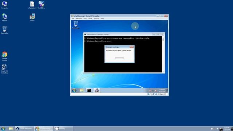The width and height of the screenshot is (233, 131).
Task: Click the Sysprep taskbar icon in guest
Action: 97,91
